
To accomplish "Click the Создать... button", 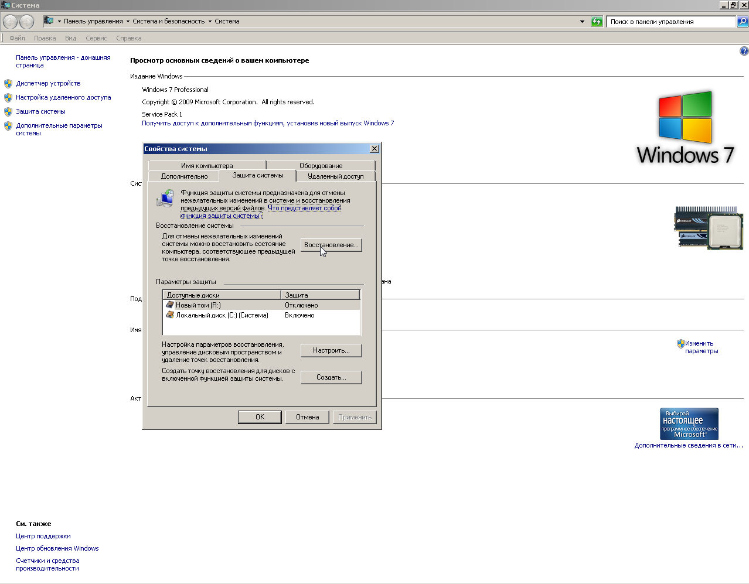I will click(331, 377).
